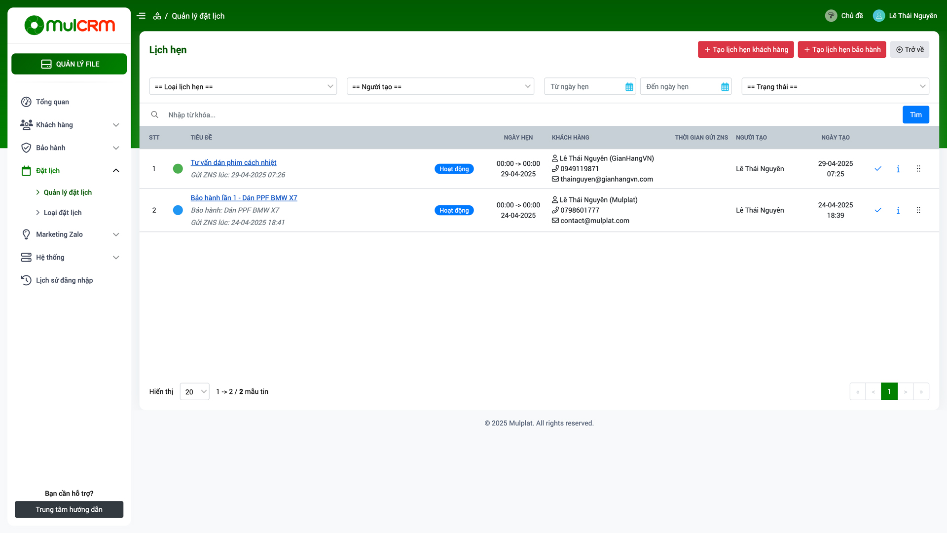Toggle check mark on Bảo hành lần 1 row
Viewport: 947px width, 533px height.
(877, 210)
